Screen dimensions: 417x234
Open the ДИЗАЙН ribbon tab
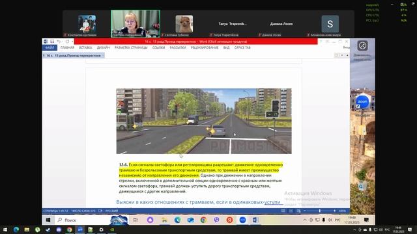point(103,47)
